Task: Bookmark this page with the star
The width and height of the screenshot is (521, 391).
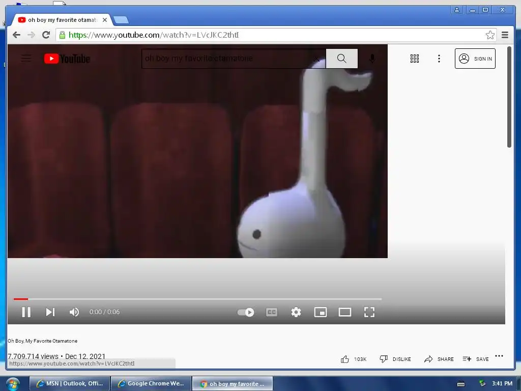Action: (x=490, y=35)
